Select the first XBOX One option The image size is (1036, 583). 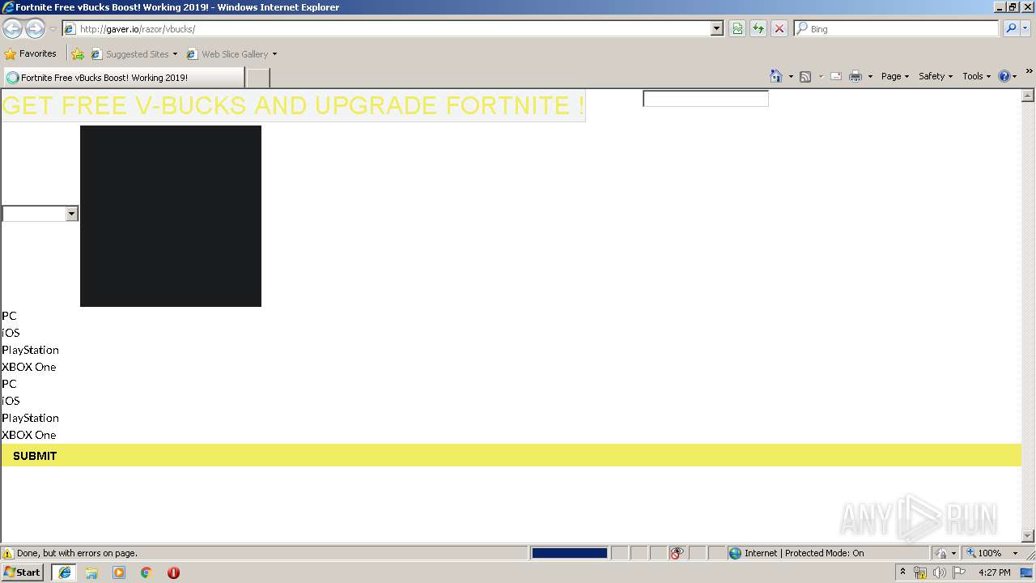pyautogui.click(x=29, y=367)
